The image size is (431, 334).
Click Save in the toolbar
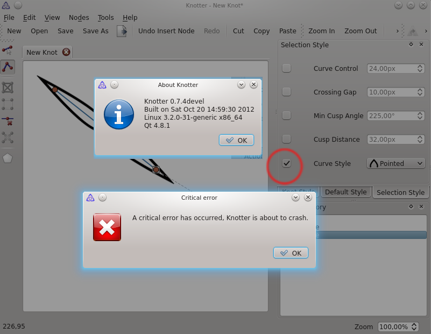click(x=66, y=31)
